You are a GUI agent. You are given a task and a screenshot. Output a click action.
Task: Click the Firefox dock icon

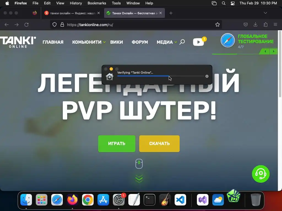[72, 200]
